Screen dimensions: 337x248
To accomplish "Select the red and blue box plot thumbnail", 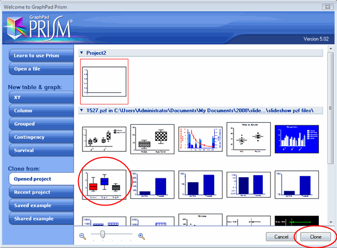I will point(104,184).
